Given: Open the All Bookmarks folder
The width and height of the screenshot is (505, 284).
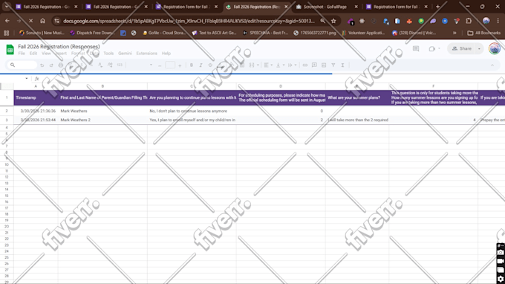Looking at the screenshot, I should coord(483,33).
